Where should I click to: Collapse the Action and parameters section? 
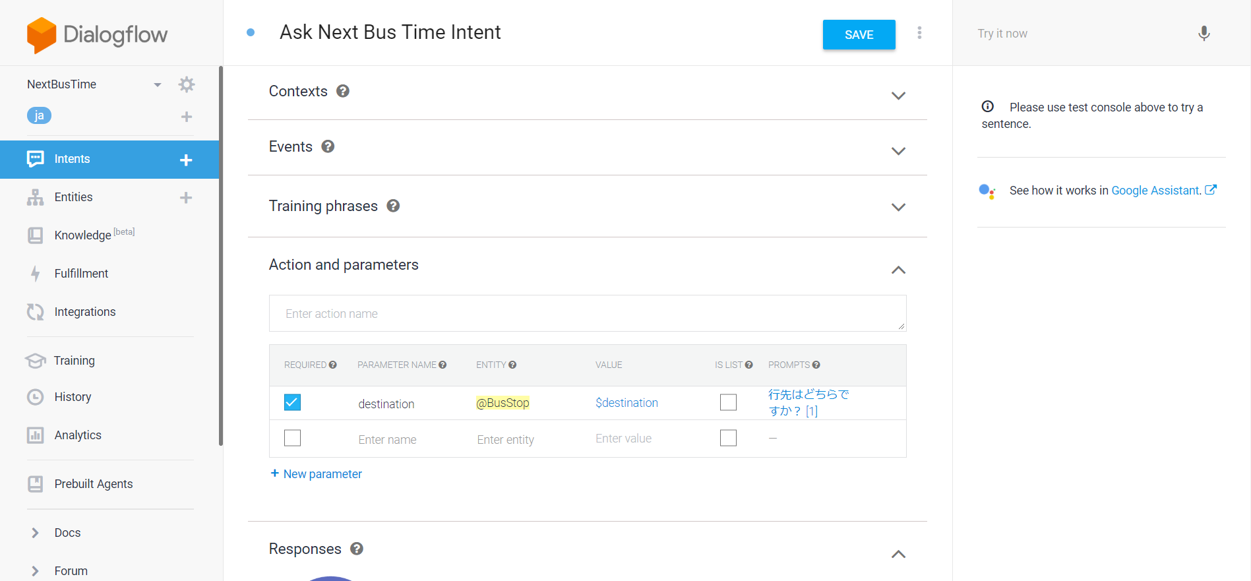pos(898,270)
